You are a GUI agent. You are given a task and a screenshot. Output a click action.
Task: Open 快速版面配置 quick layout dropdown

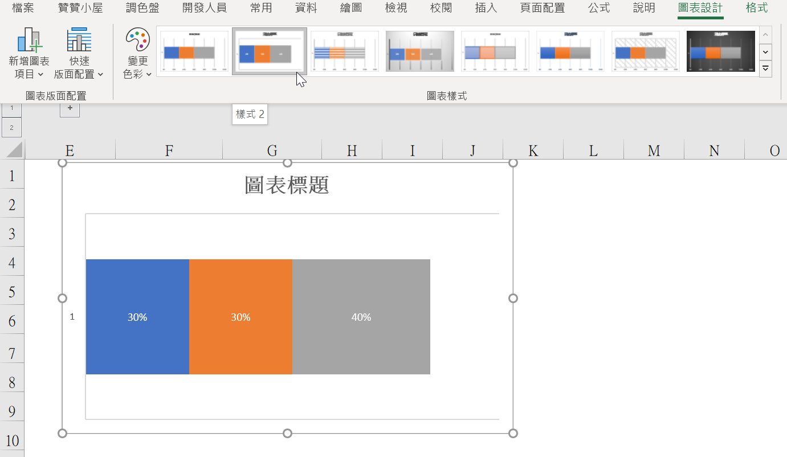click(79, 54)
